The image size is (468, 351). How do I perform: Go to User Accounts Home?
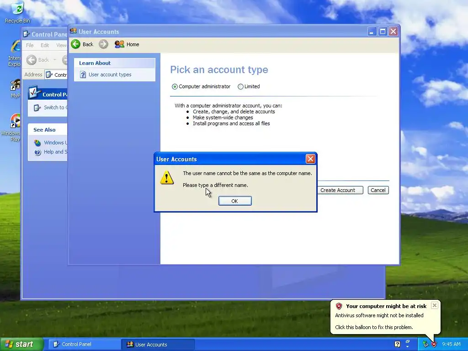(x=127, y=44)
